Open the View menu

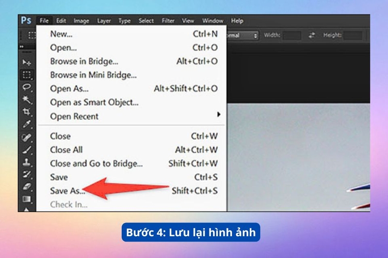click(188, 21)
